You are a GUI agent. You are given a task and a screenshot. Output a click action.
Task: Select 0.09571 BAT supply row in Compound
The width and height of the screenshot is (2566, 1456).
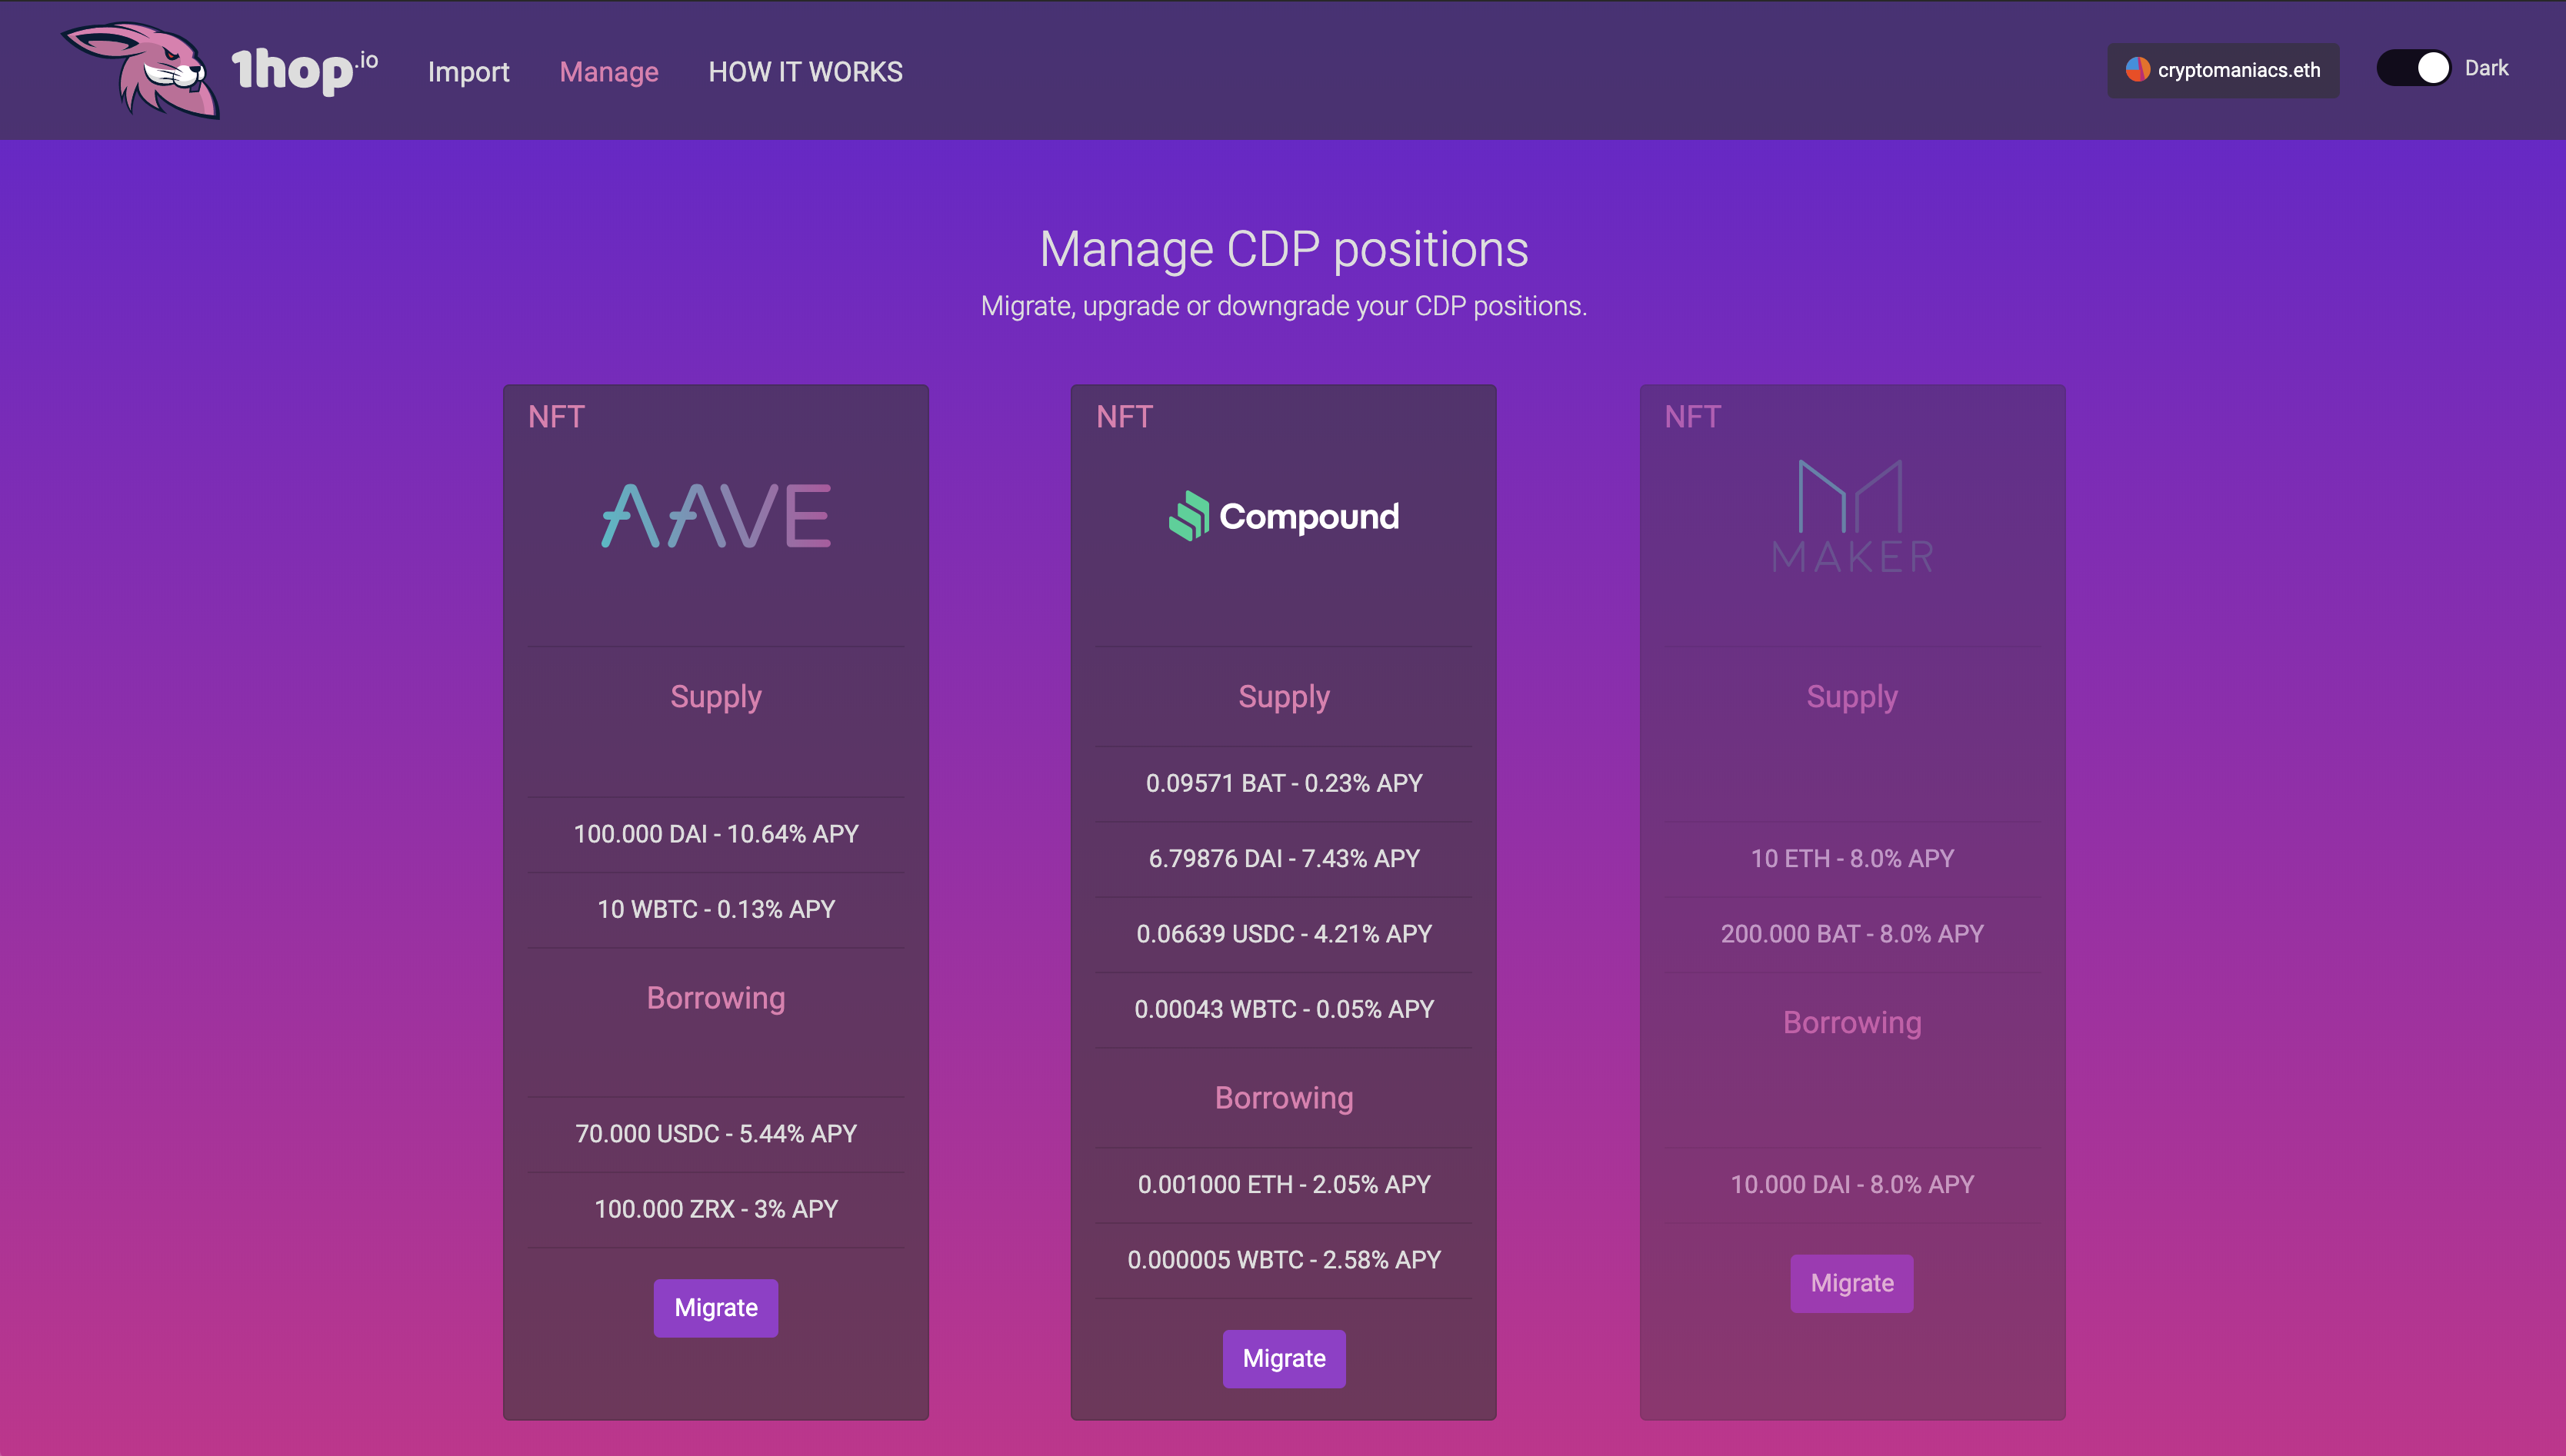click(x=1284, y=783)
